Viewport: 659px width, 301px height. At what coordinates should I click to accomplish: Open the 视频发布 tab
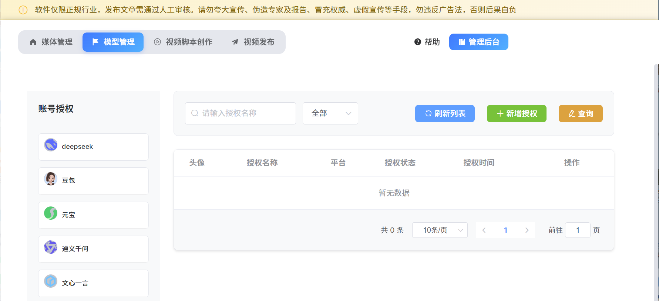tap(253, 42)
